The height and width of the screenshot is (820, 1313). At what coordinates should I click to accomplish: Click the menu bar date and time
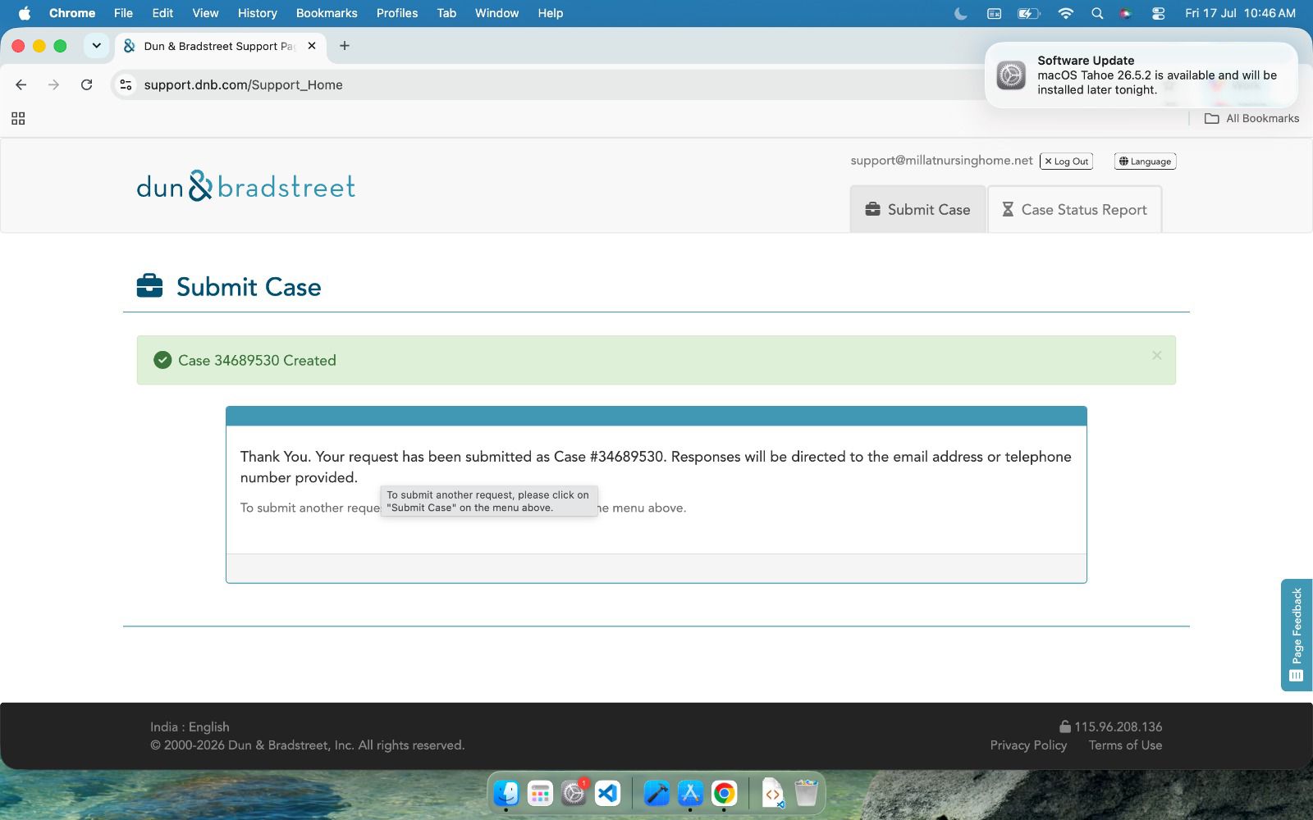coord(1240,13)
